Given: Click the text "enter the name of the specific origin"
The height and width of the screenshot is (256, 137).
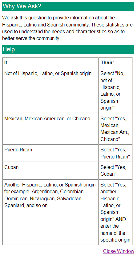Looking at the screenshot, I should (x=115, y=233).
